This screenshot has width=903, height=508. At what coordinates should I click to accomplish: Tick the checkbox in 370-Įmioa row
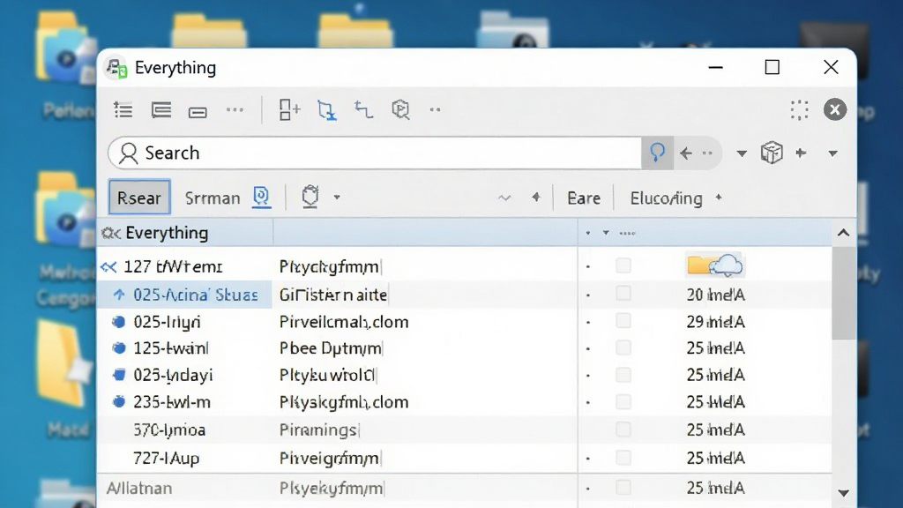point(623,430)
